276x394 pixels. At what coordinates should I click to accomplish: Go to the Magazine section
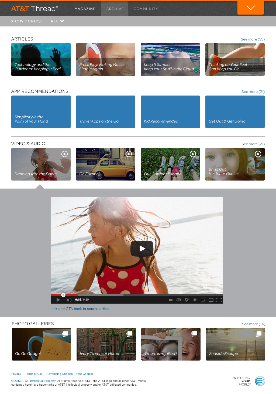(85, 9)
